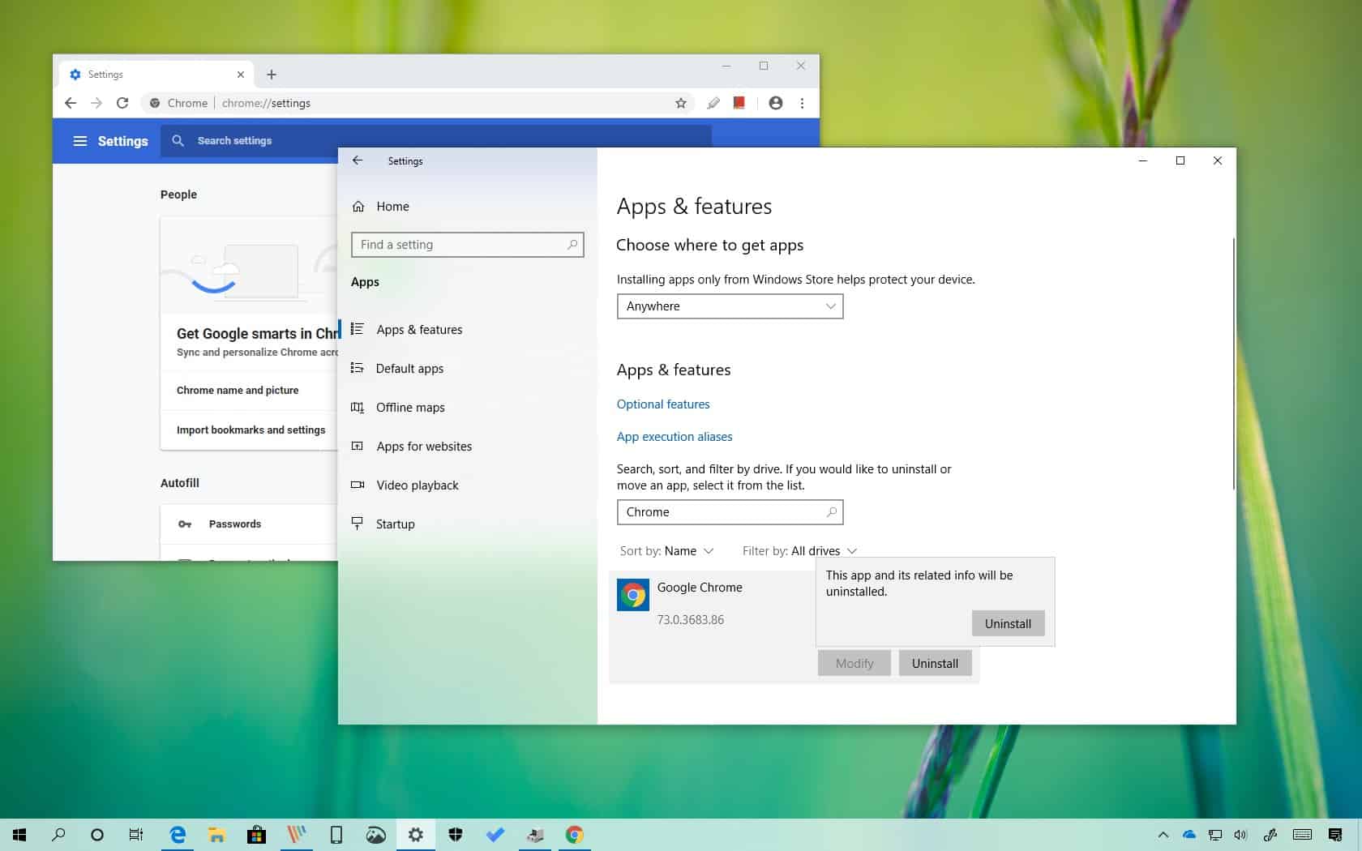Launch Microsoft Edge from taskbar
This screenshot has height=851, width=1362.
178,835
